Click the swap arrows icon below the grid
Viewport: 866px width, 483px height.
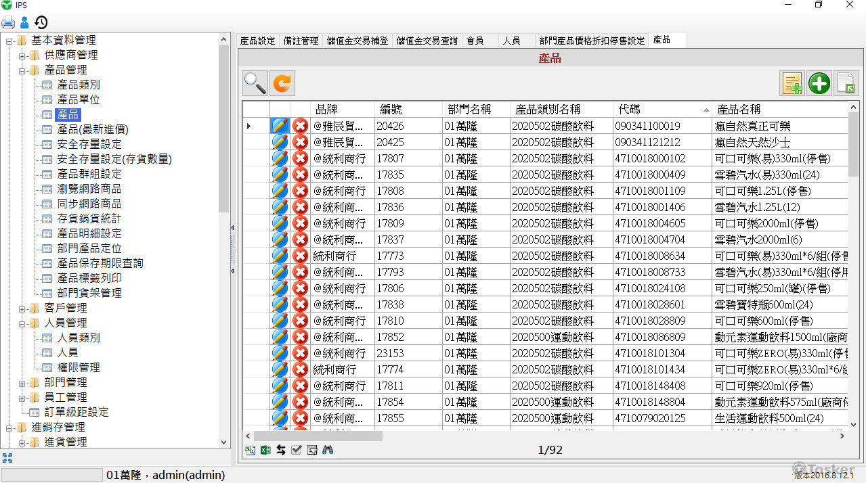point(281,450)
